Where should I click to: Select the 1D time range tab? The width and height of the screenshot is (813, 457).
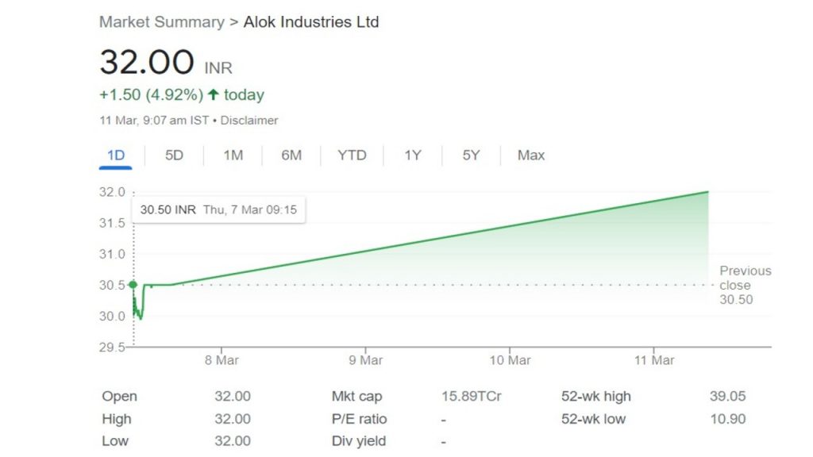click(116, 156)
